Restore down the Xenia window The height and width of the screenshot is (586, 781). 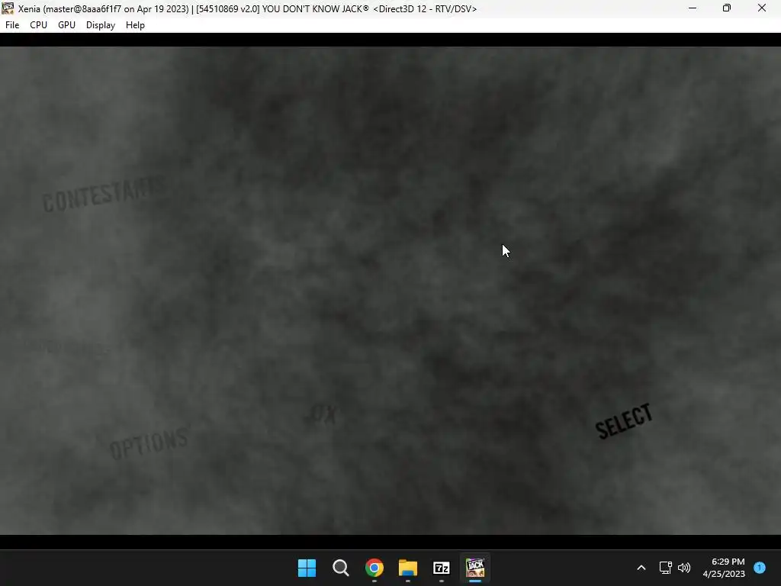(727, 8)
